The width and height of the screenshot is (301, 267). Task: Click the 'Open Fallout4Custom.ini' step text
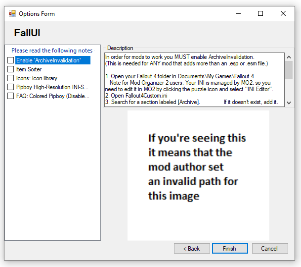tap(136, 96)
